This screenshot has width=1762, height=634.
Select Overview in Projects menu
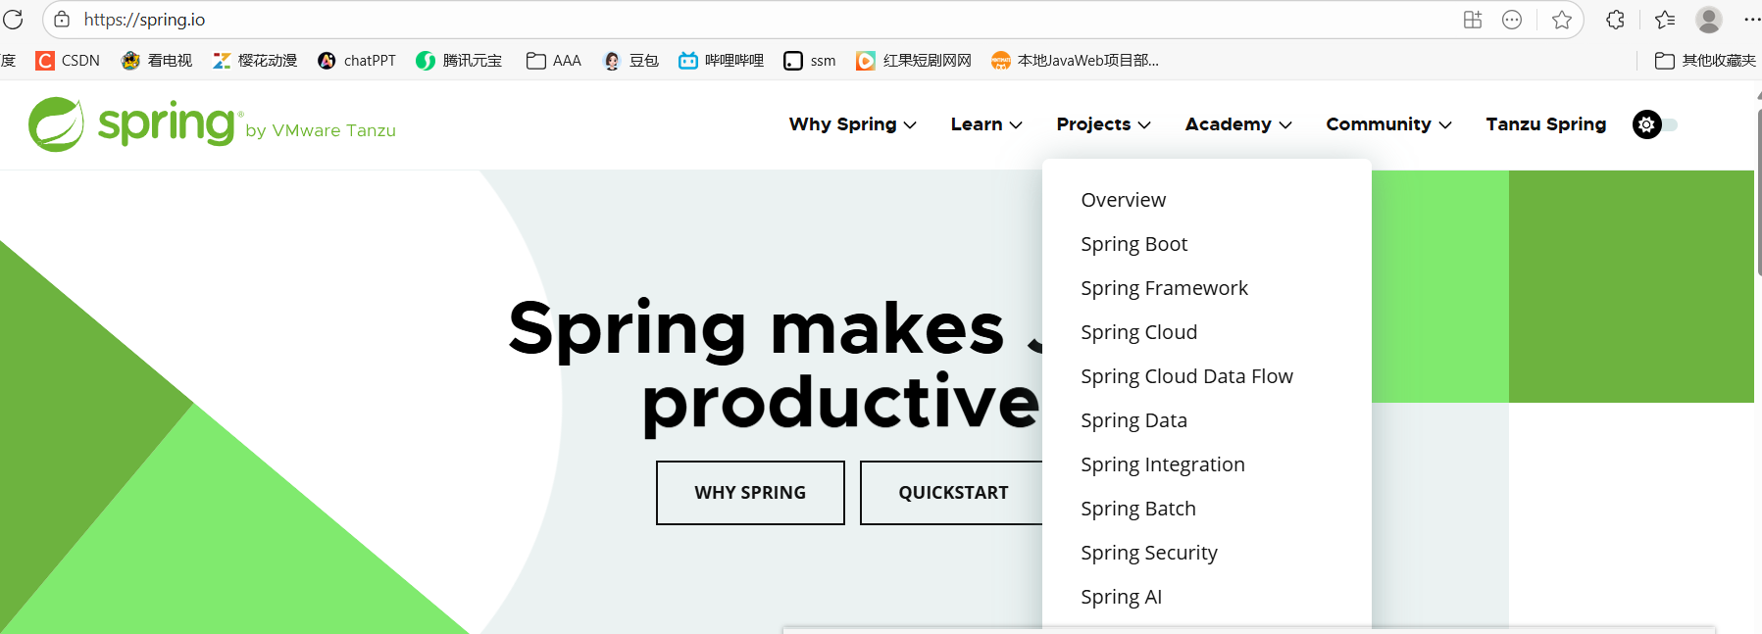tap(1124, 200)
